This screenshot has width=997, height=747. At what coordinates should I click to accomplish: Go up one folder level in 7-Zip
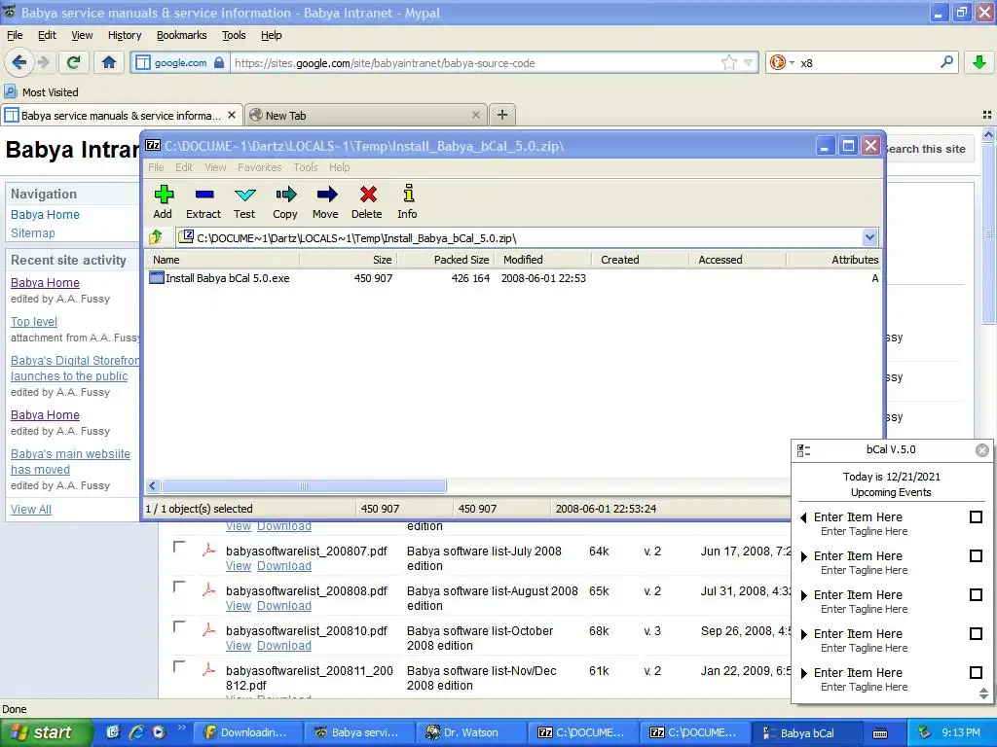tap(156, 237)
